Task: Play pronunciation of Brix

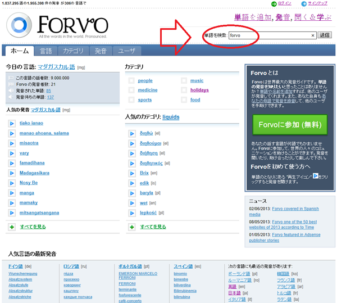Action: (x=132, y=173)
